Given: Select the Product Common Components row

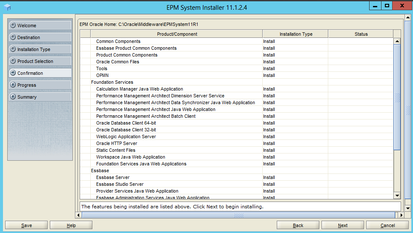Looking at the screenshot, I should coord(237,55).
